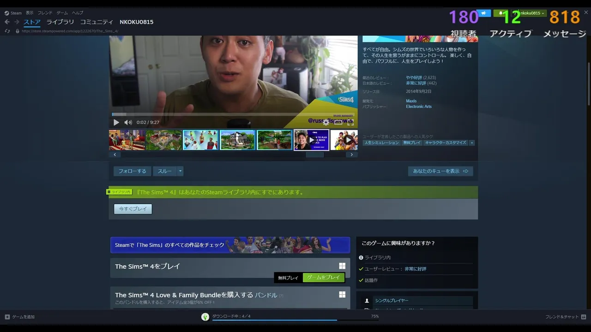Image resolution: width=591 pixels, height=332 pixels.
Task: Click the padlock icon by the URL
Action: click(x=18, y=31)
